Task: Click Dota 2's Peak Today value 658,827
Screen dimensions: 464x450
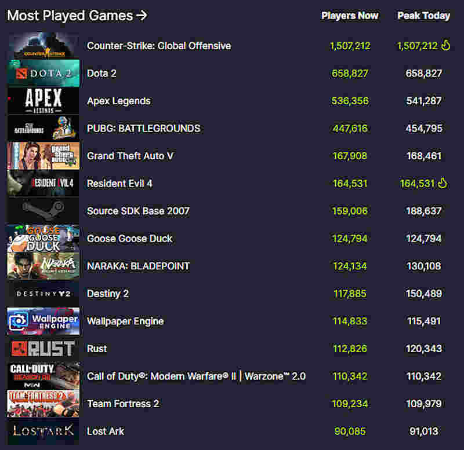Action: [x=424, y=74]
